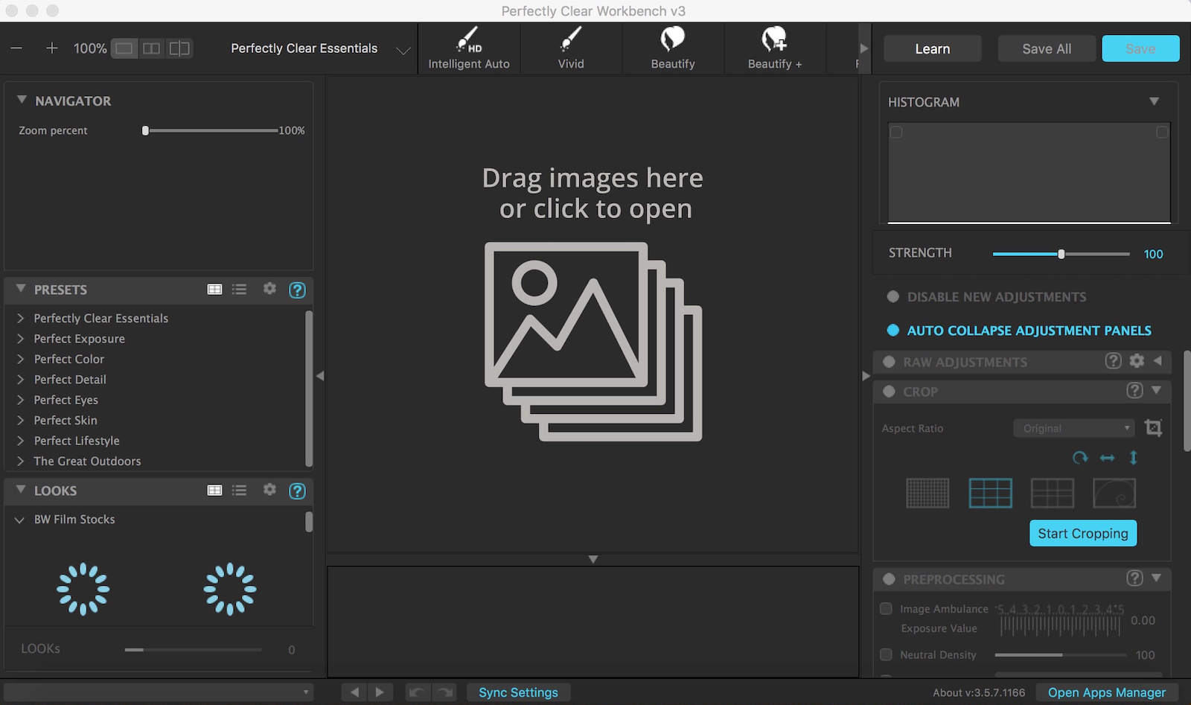The height and width of the screenshot is (705, 1191).
Task: Select The Great Outdoors preset group
Action: click(87, 461)
